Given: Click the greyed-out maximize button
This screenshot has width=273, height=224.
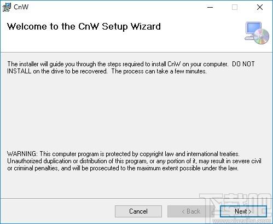Looking at the screenshot, I should click(235, 7).
